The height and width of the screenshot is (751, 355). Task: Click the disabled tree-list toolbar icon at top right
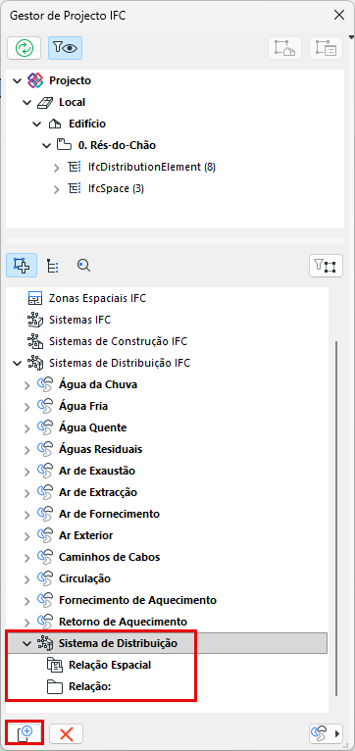click(326, 48)
